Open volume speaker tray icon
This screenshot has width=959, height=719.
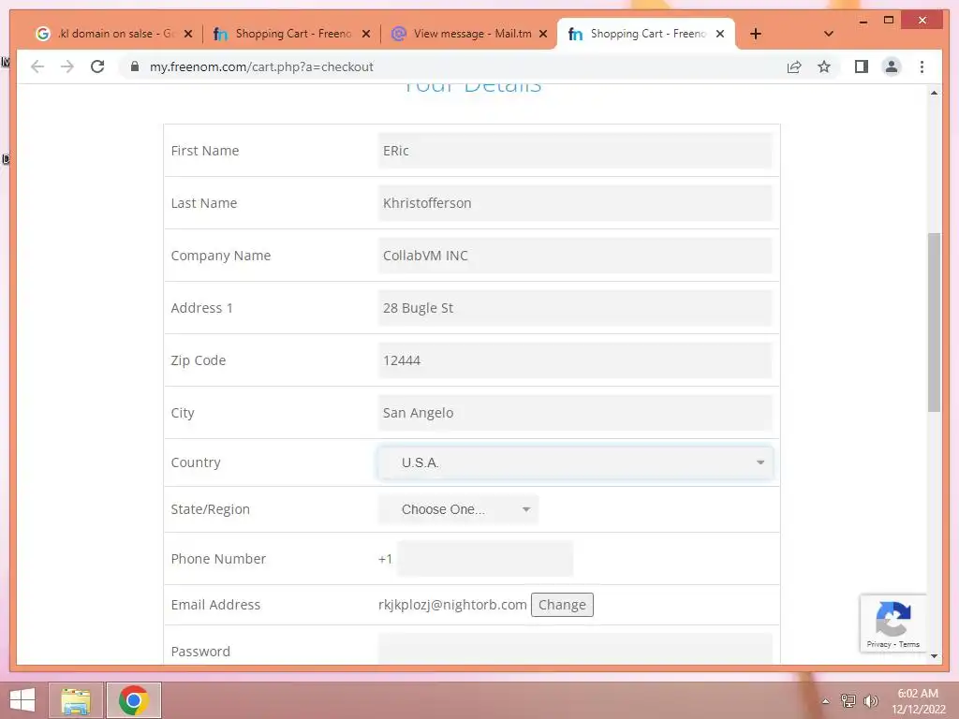click(870, 700)
